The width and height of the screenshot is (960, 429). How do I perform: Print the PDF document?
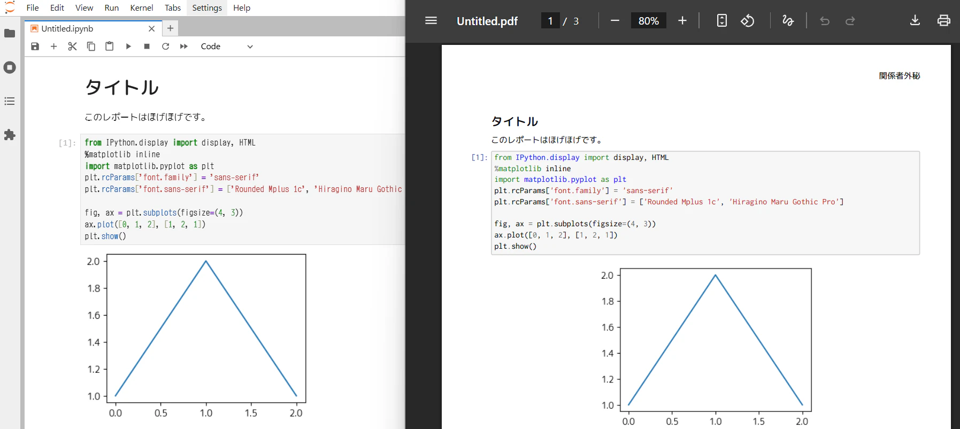click(944, 21)
